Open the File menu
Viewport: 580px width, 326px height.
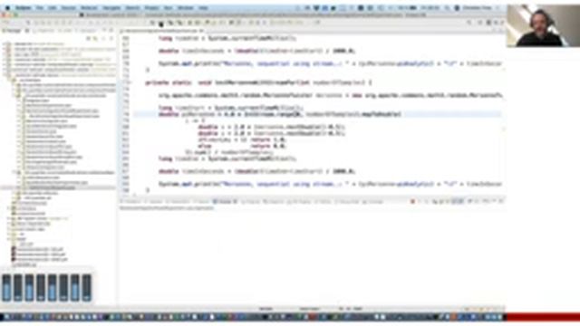click(x=39, y=8)
